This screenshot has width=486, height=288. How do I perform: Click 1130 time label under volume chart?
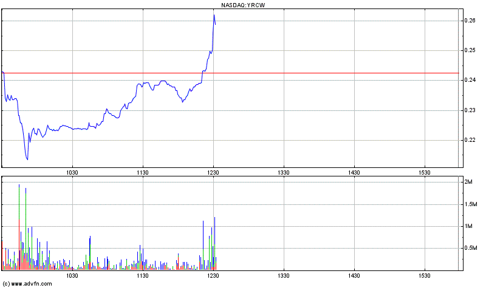click(x=143, y=276)
